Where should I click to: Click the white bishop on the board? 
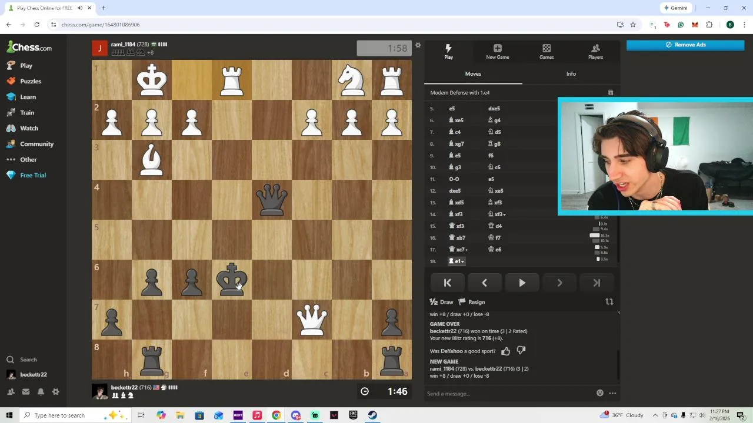[x=152, y=160]
